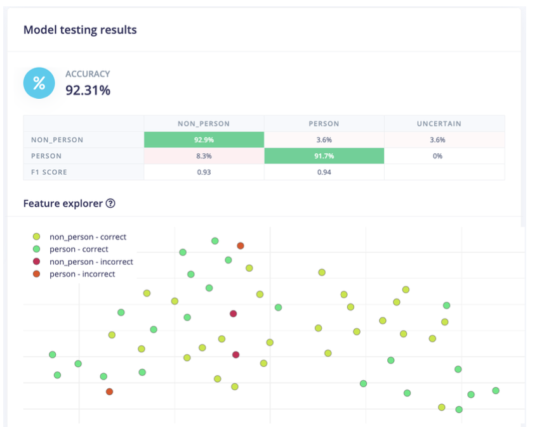Click the 0% cell in the PERSON row

tap(444, 156)
